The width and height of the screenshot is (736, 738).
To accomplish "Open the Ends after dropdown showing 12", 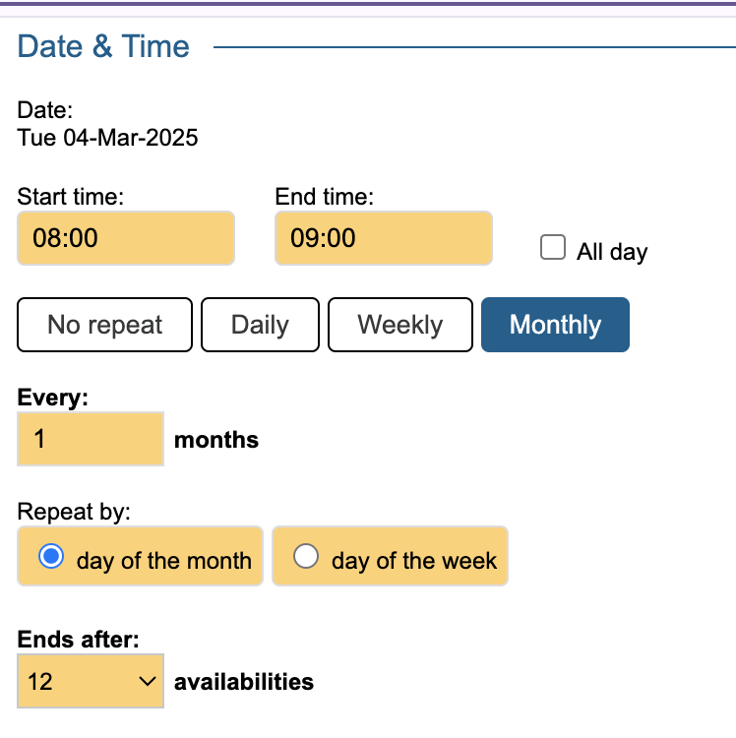I will 90,681.
